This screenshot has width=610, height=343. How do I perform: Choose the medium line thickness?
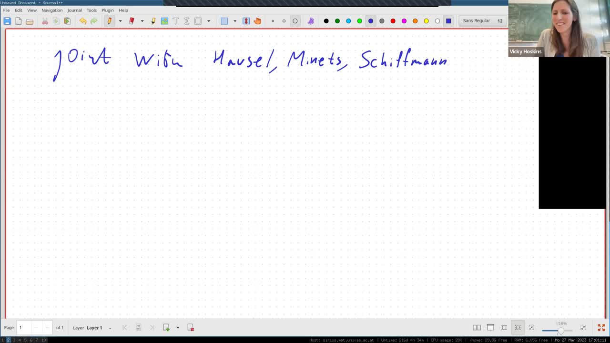[284, 21]
